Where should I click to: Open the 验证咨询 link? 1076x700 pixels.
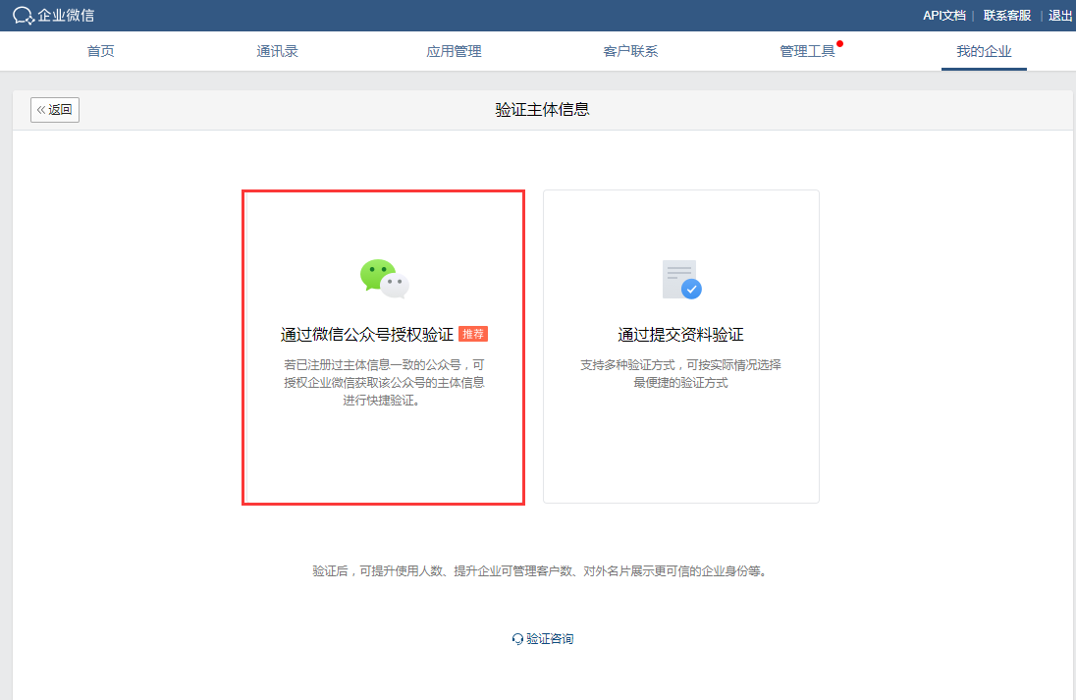550,639
